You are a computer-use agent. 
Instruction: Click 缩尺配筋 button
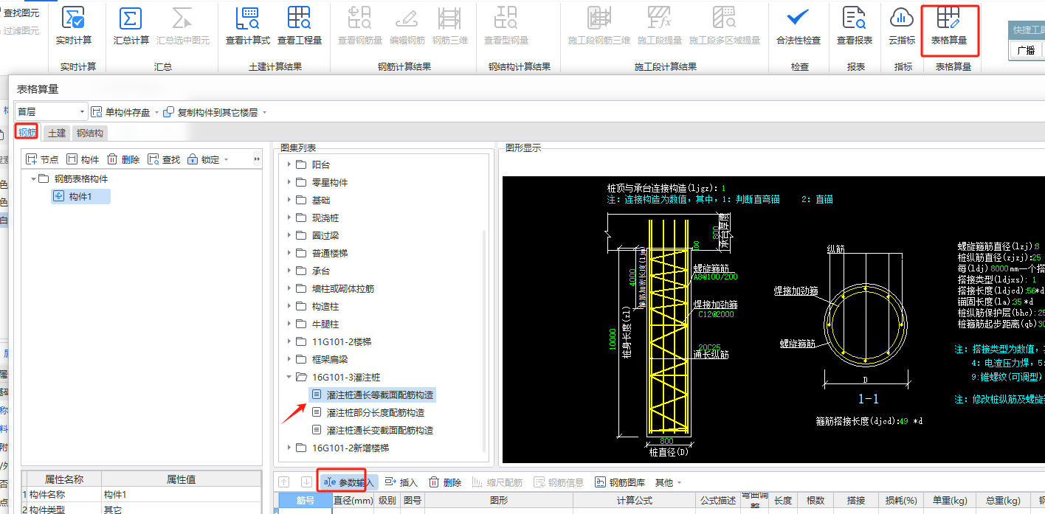click(x=497, y=482)
